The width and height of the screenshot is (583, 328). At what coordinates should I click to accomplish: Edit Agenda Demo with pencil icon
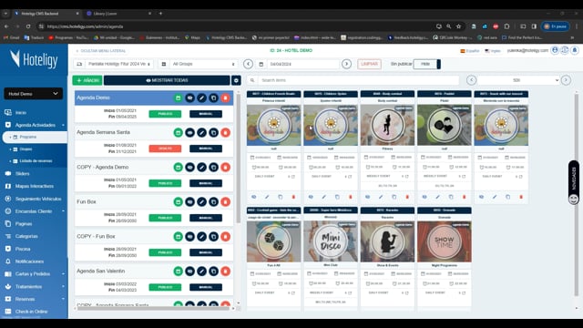pos(201,98)
